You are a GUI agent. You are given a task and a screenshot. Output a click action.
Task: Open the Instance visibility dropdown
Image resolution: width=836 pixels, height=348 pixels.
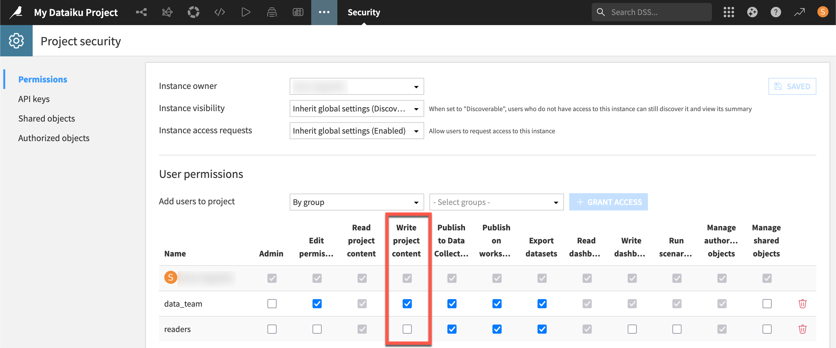point(357,109)
